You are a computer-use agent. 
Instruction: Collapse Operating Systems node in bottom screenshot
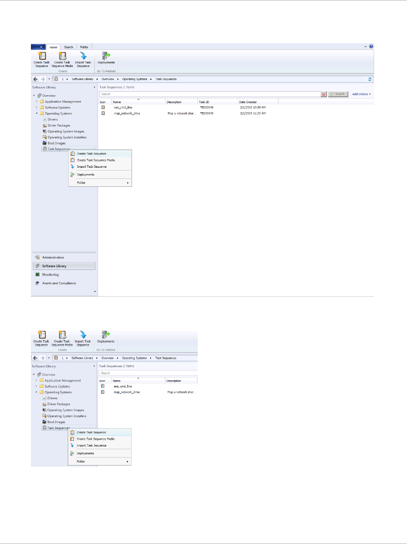point(36,392)
